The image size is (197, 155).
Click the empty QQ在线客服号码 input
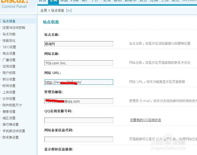(79, 120)
